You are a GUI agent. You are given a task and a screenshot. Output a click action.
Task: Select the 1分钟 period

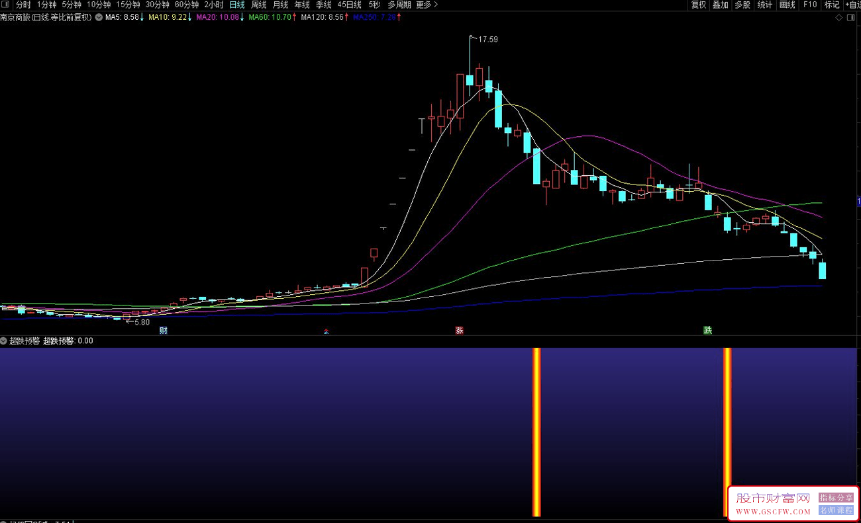coord(47,5)
